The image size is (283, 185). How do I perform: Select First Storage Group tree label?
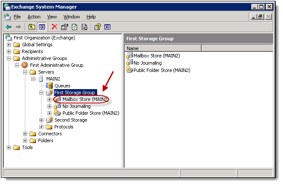[x=75, y=92]
